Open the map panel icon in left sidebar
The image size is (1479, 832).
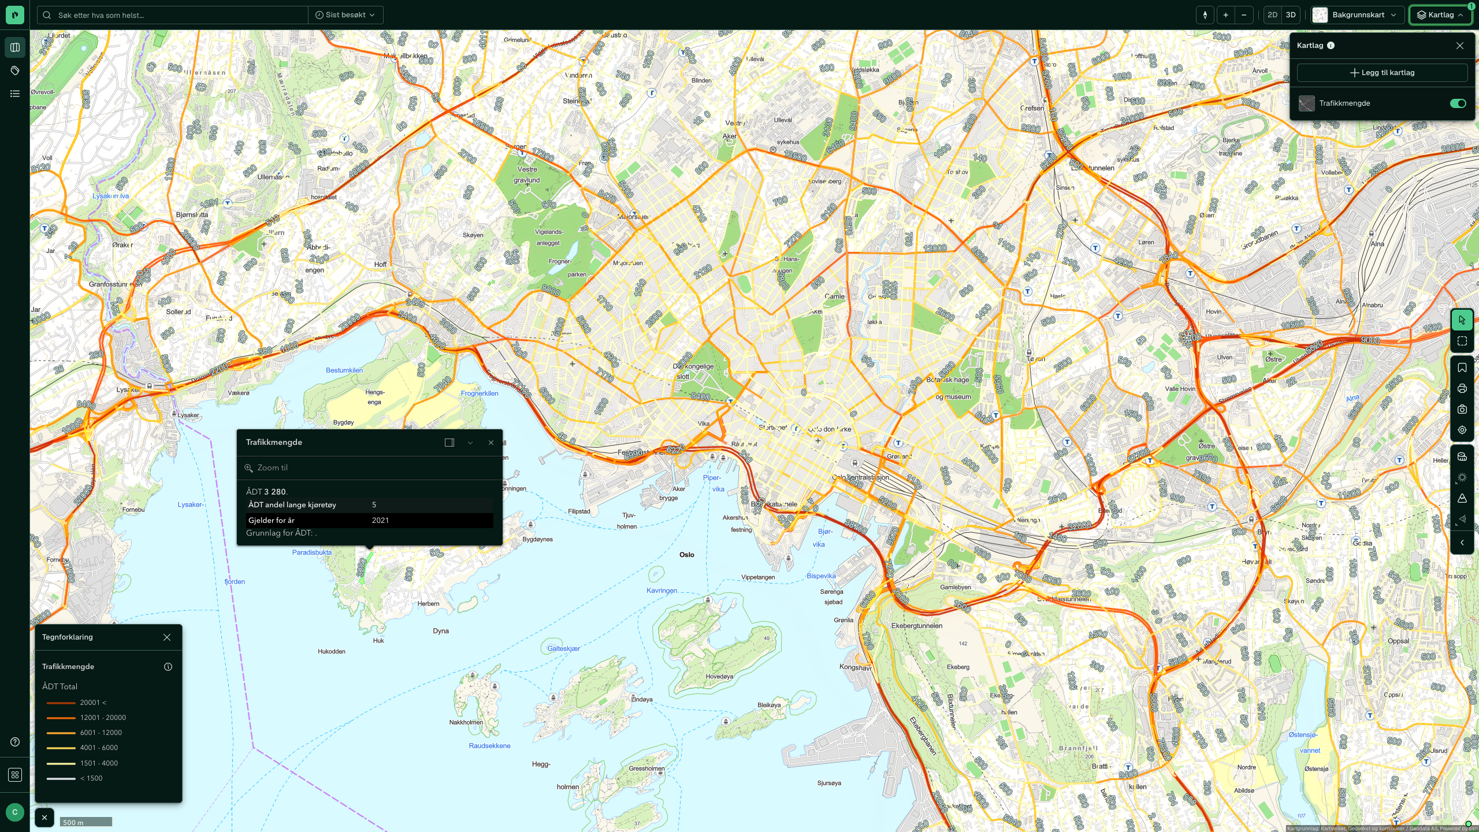tap(15, 47)
